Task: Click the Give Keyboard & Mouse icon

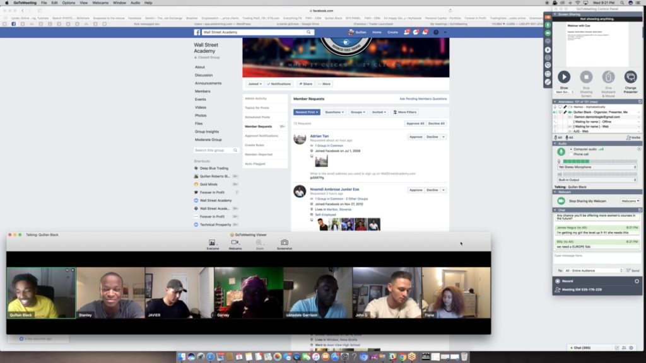Action: pyautogui.click(x=608, y=77)
